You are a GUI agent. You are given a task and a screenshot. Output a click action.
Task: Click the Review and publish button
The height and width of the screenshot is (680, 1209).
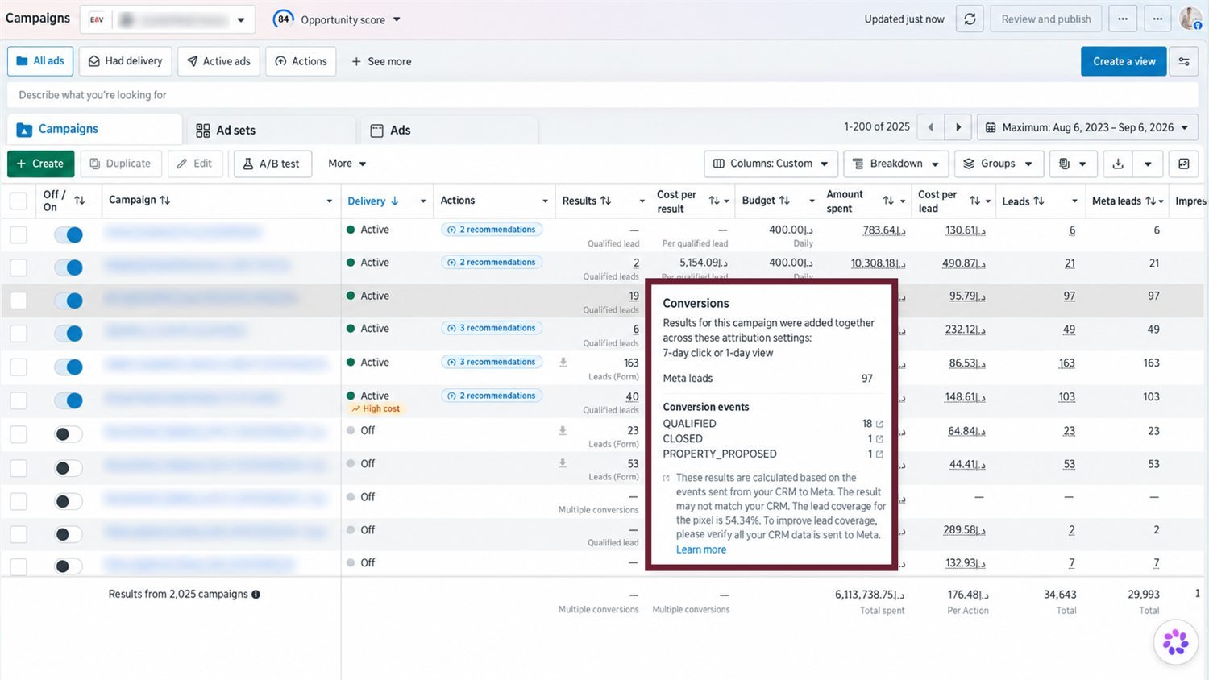[1046, 19]
